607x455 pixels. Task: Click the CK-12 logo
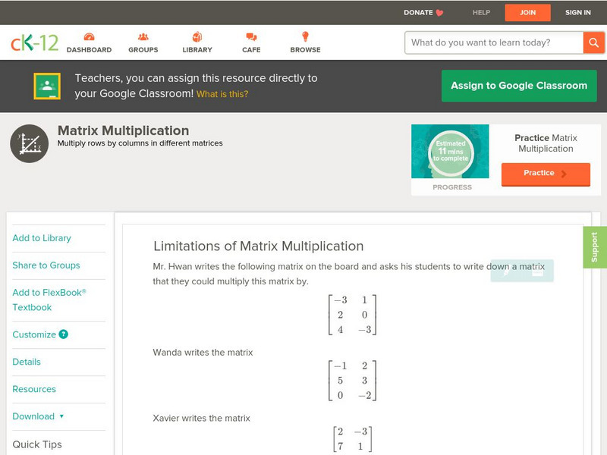click(x=34, y=42)
